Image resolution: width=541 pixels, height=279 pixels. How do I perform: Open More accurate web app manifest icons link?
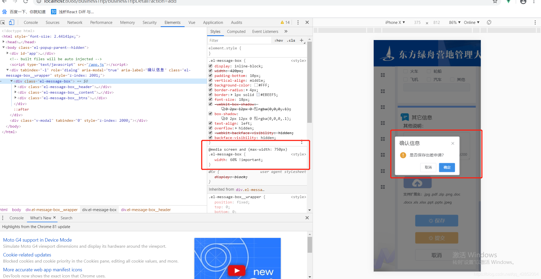click(x=43, y=270)
